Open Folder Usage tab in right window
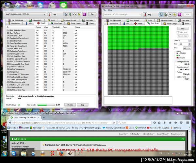Viewport: 196px width, 163px height. [170, 24]
